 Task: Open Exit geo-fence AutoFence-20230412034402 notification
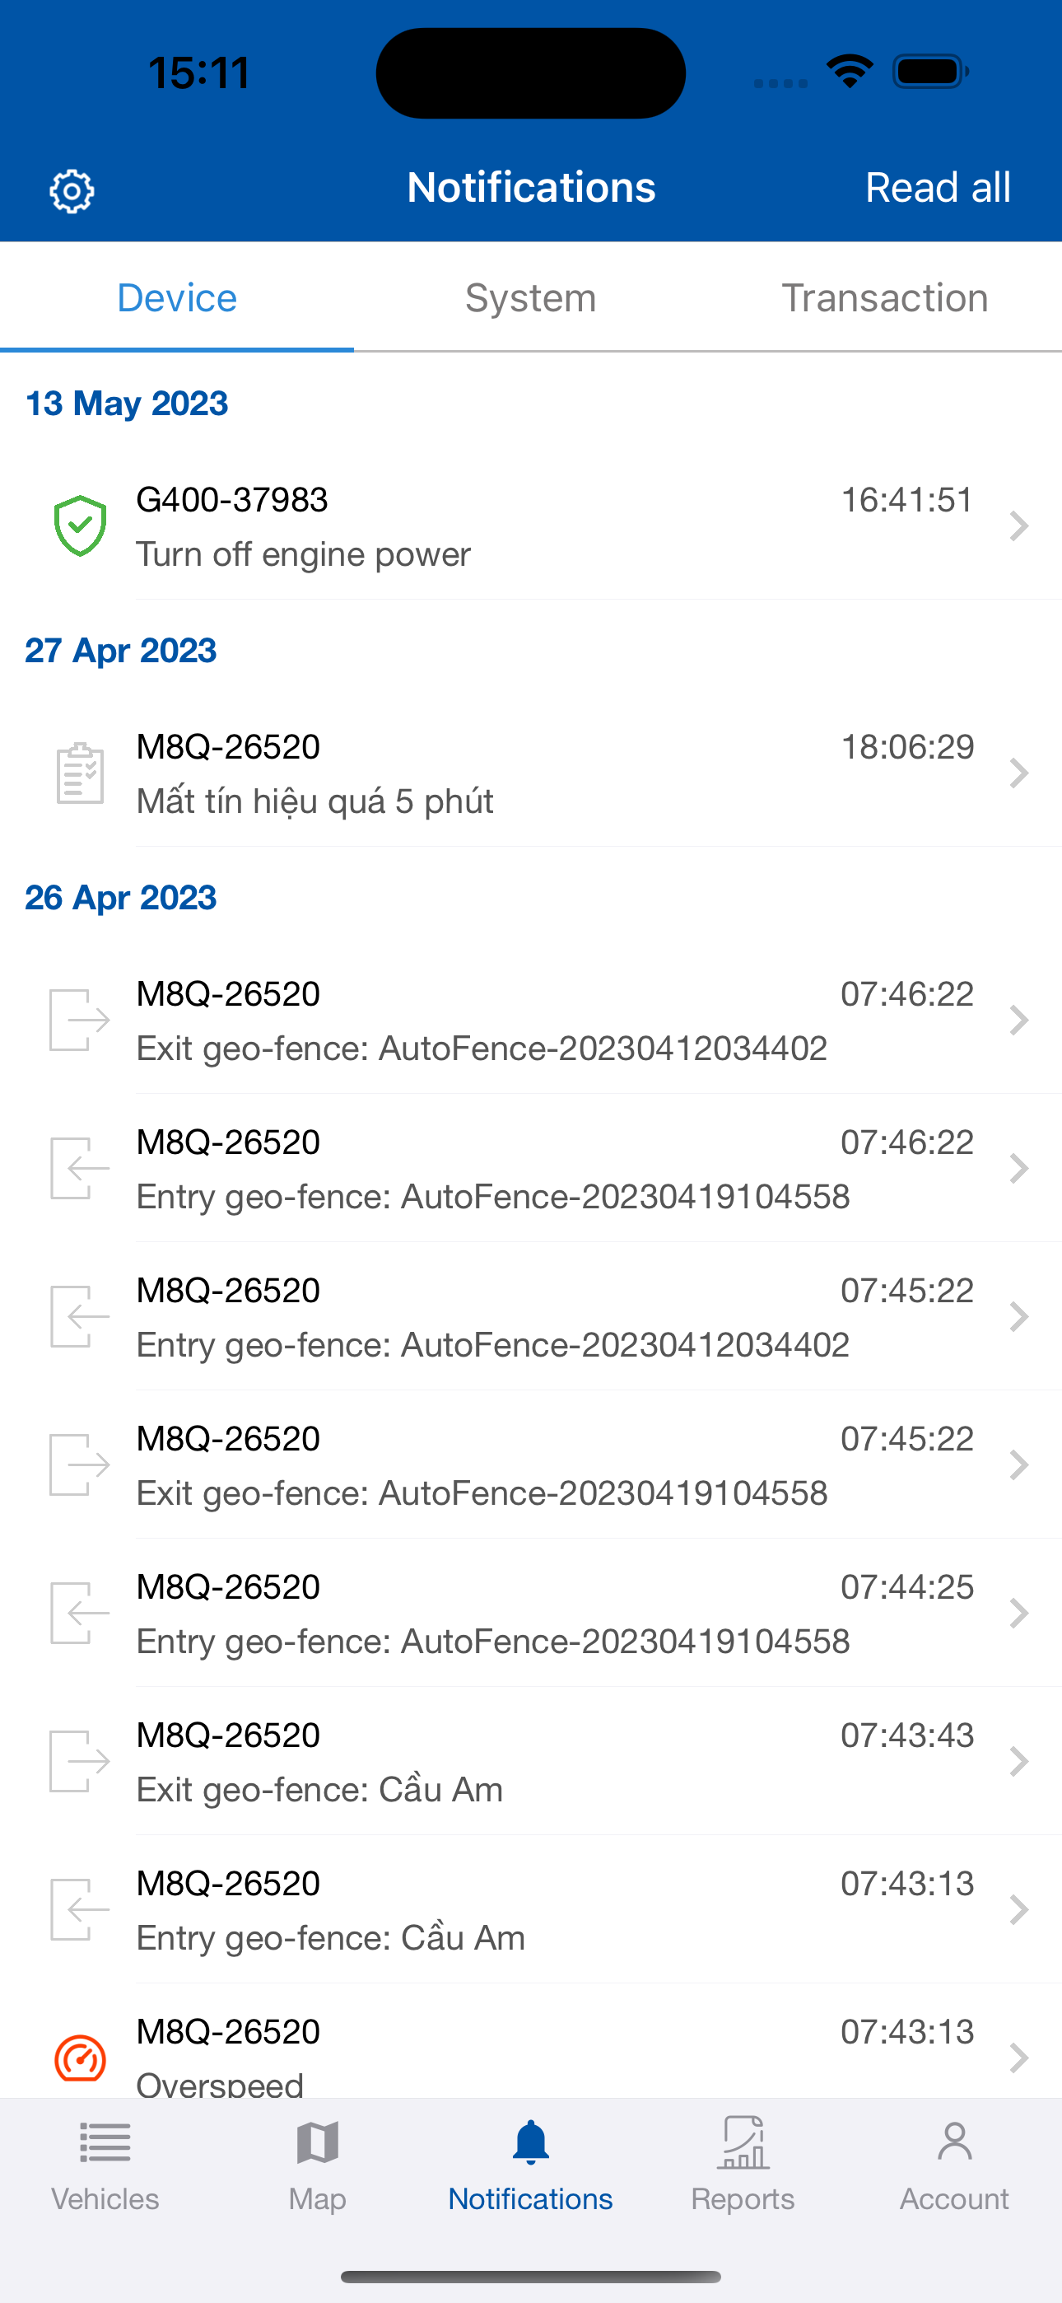pos(531,1020)
